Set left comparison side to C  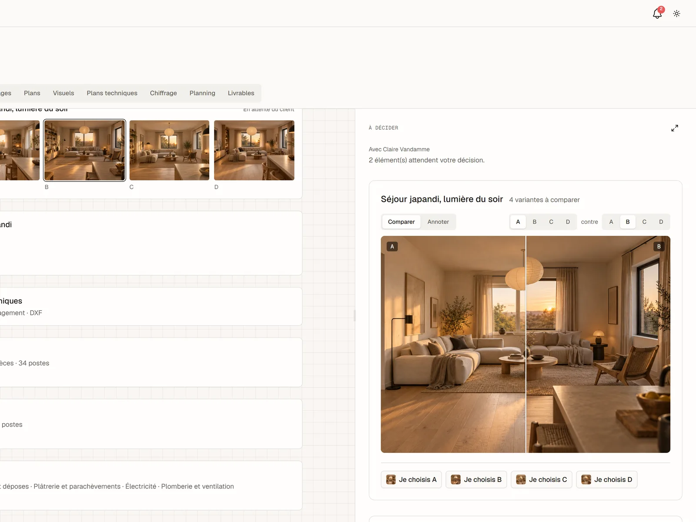pos(551,222)
